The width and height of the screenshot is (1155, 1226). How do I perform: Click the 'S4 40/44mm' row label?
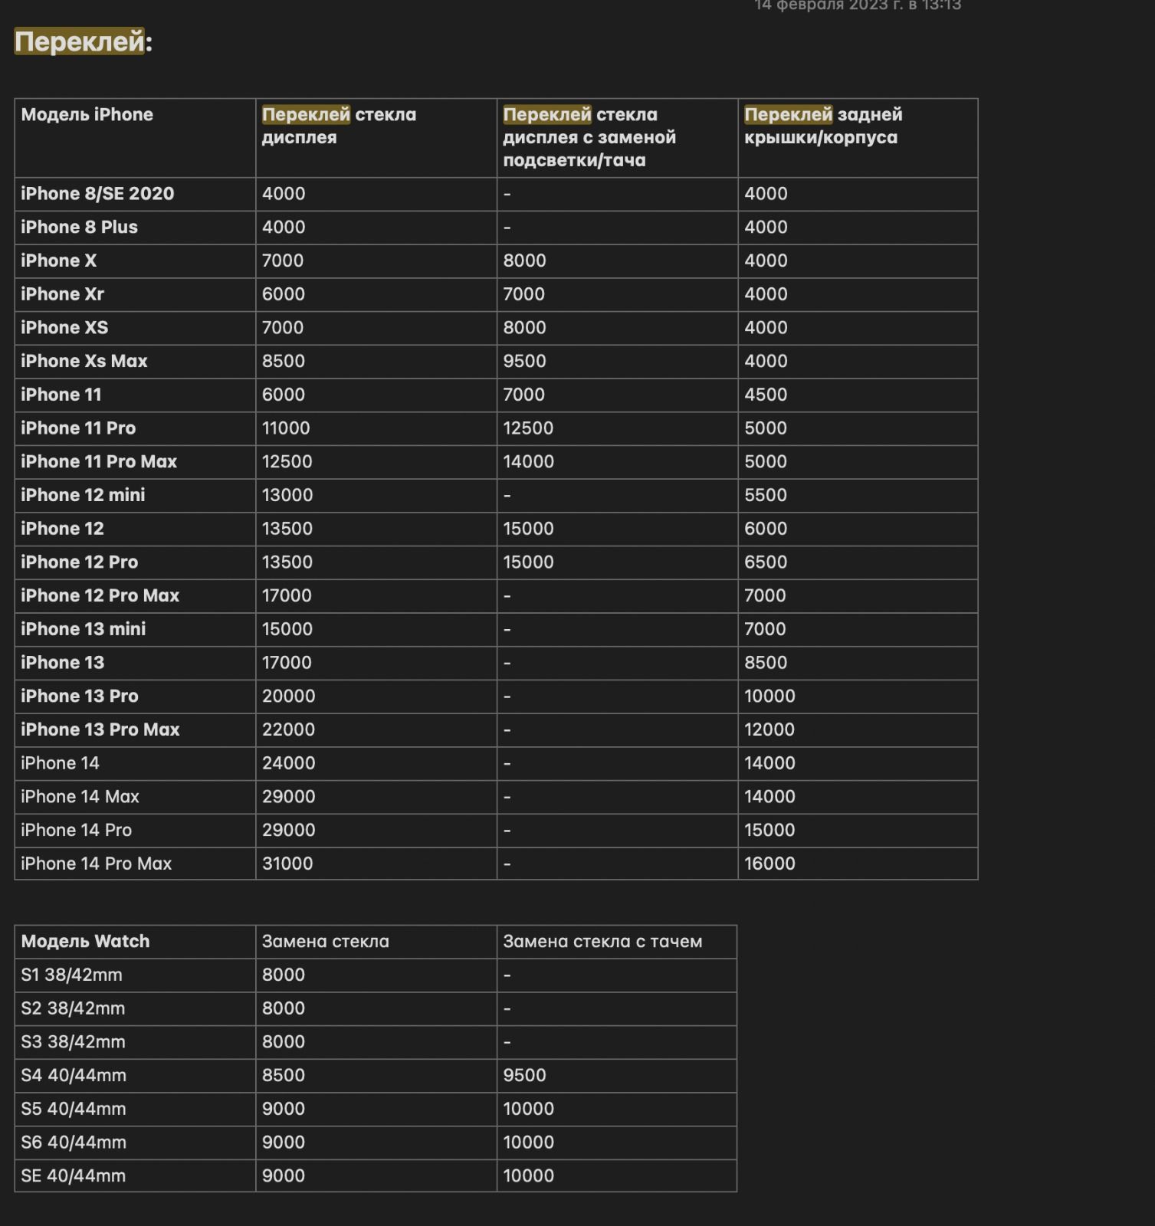[x=74, y=1075]
